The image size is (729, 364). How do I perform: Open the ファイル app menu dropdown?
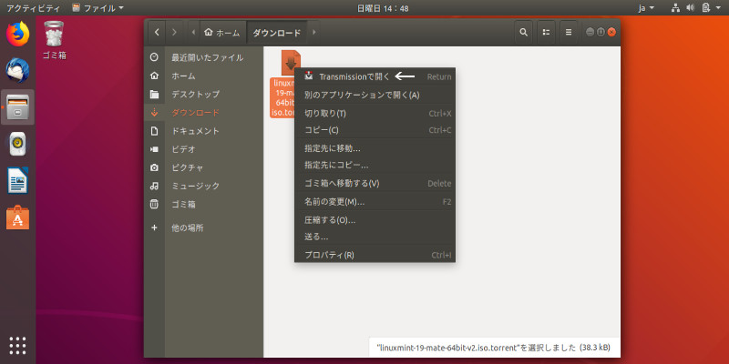[x=98, y=8]
